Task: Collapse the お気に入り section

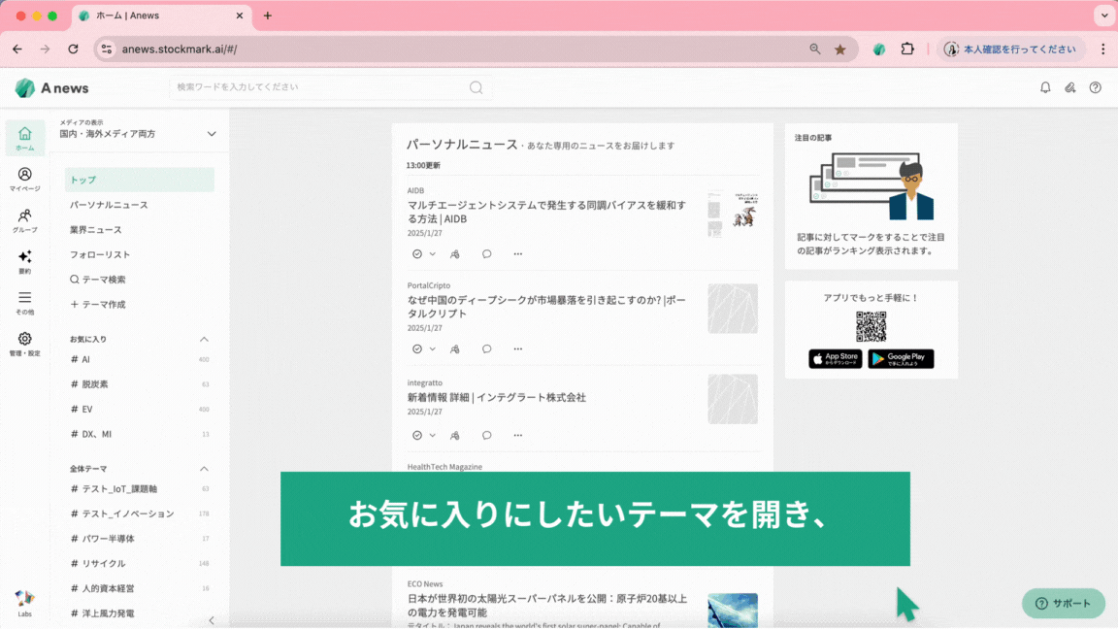Action: [x=204, y=340]
